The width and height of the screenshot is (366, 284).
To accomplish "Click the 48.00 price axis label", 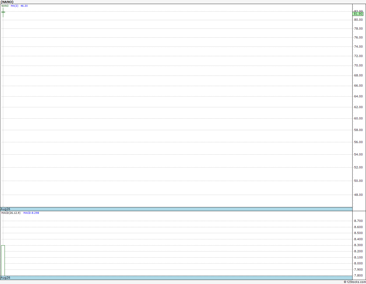I will [x=358, y=195].
